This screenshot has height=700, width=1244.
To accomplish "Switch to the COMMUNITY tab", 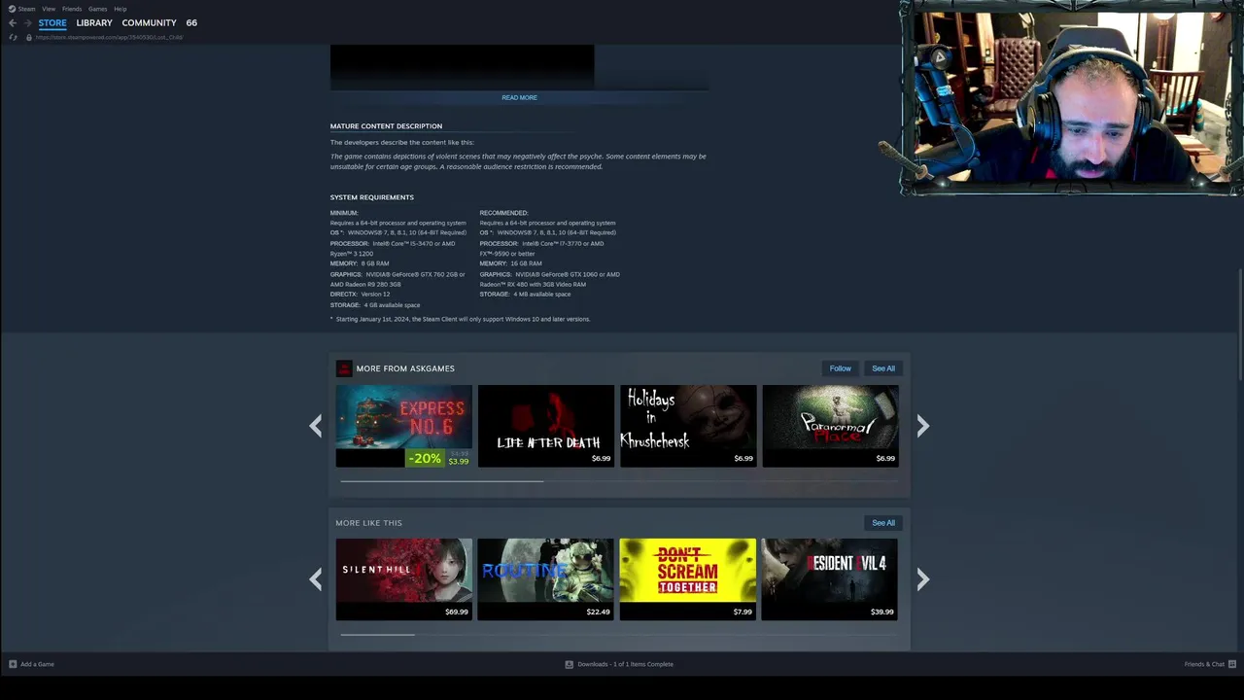I will (149, 22).
